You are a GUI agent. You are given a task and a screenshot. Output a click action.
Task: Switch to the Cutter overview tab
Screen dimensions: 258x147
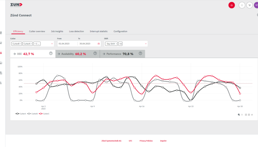coord(37,31)
